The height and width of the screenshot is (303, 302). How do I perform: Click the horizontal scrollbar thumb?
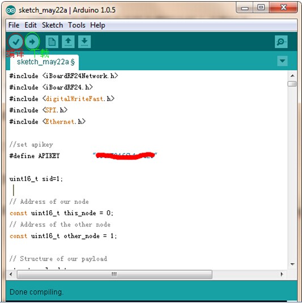click(x=114, y=274)
